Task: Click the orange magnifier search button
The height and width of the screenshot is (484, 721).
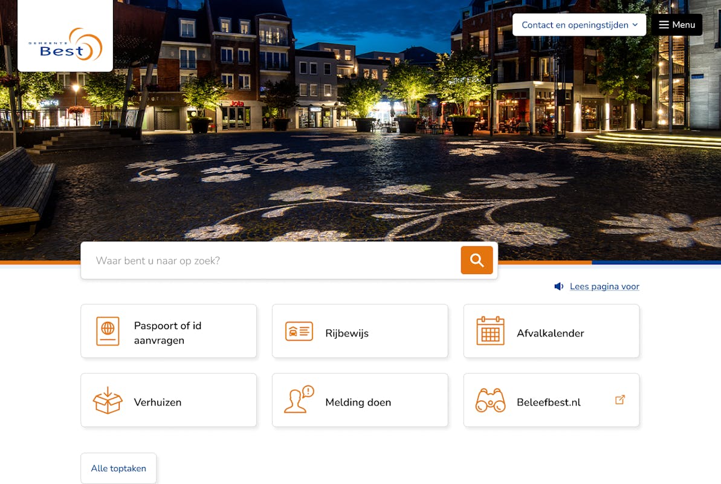Action: coord(476,260)
